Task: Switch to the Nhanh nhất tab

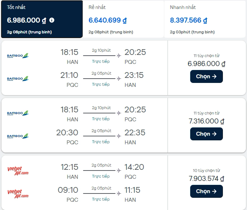Action: coord(205,19)
